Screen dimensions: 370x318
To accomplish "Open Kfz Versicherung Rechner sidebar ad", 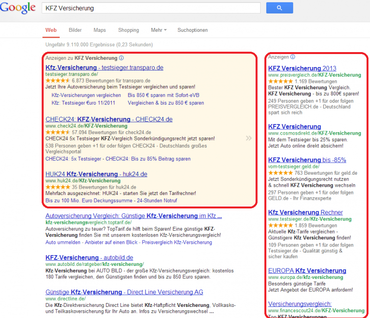I will click(x=305, y=212).
